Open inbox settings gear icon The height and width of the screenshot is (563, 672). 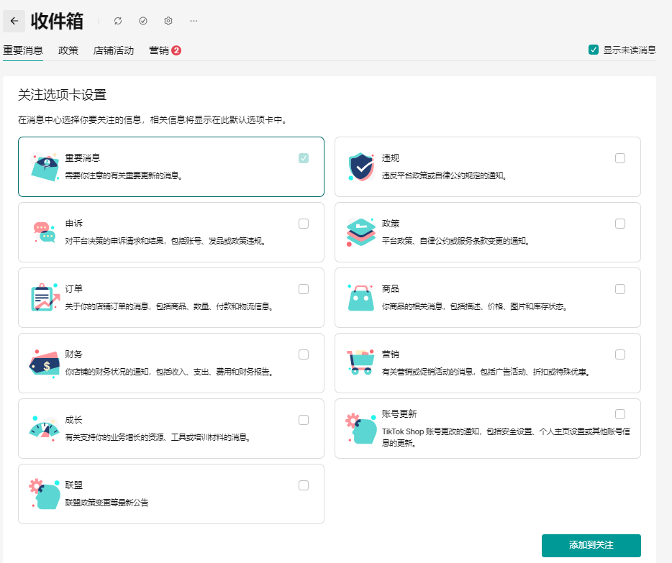point(168,21)
